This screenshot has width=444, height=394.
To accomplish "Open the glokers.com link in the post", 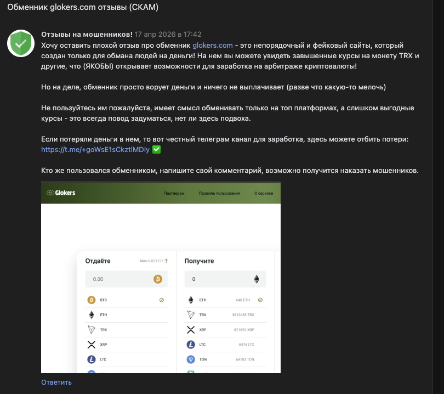I will point(213,45).
